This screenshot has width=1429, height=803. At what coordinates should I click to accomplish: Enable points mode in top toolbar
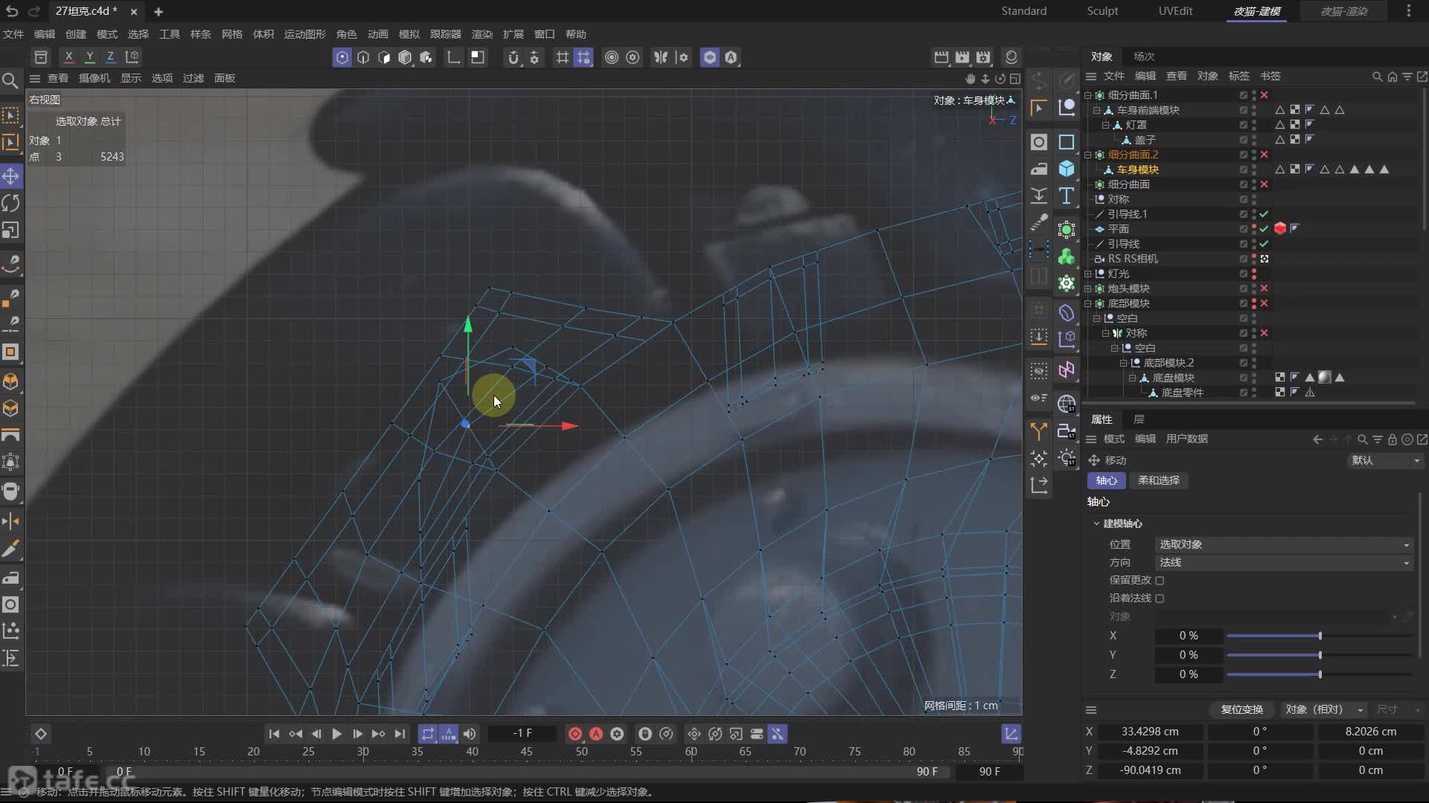pos(342,57)
